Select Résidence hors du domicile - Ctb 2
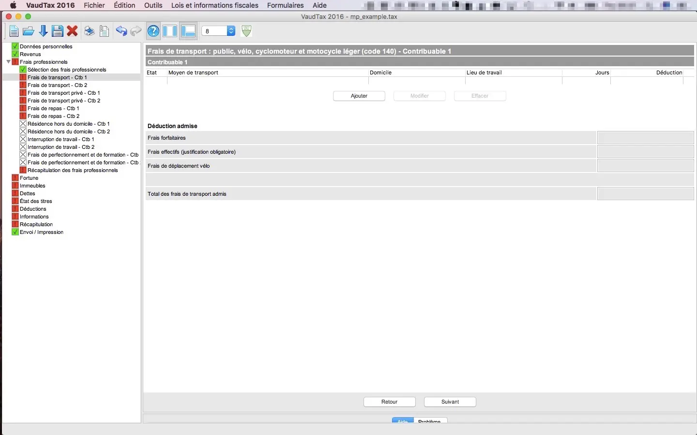The width and height of the screenshot is (697, 435). [69, 131]
